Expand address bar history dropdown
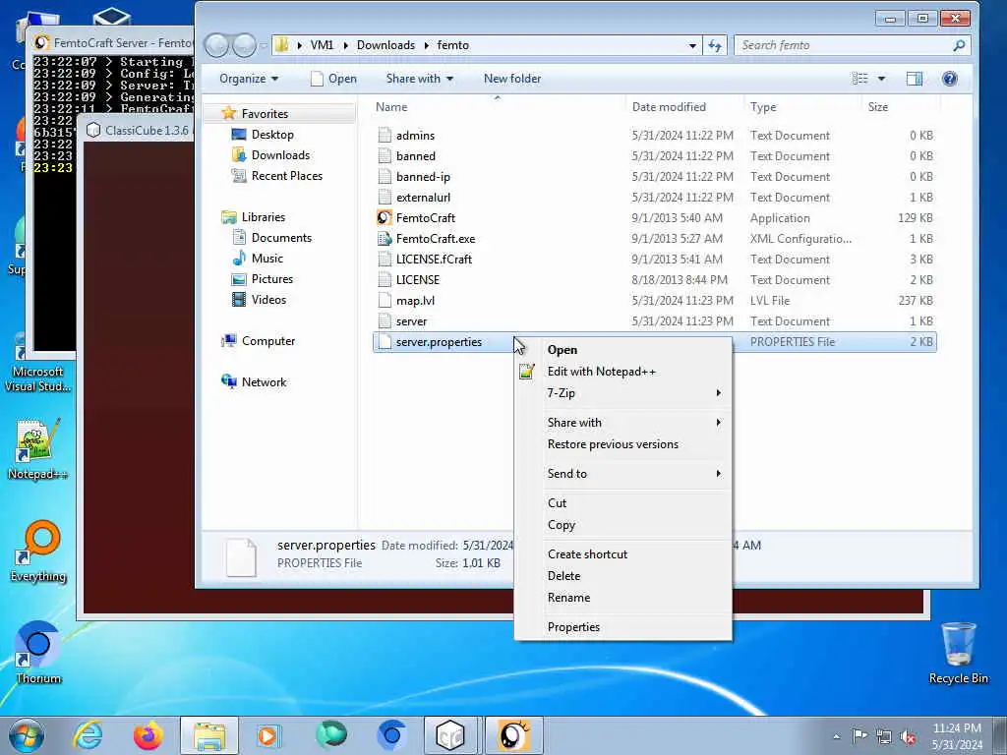This screenshot has width=1007, height=755. tap(692, 45)
